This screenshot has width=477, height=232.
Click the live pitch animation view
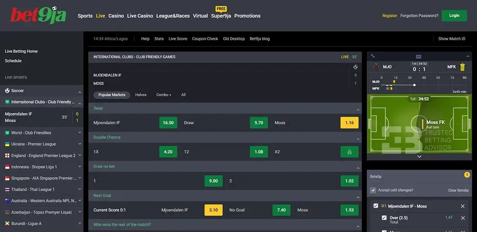pos(419,123)
